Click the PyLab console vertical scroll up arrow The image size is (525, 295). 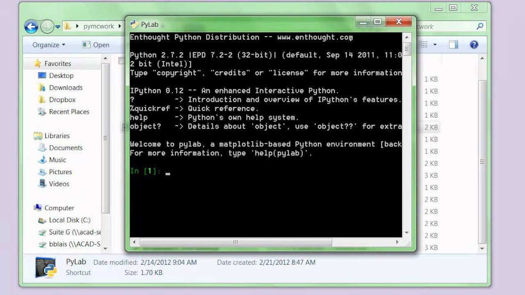(407, 37)
